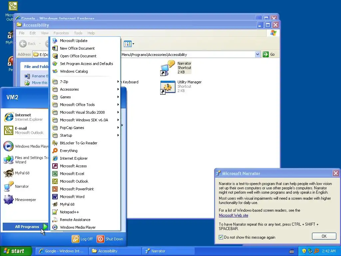Expand the Games submenu

(x=85, y=97)
